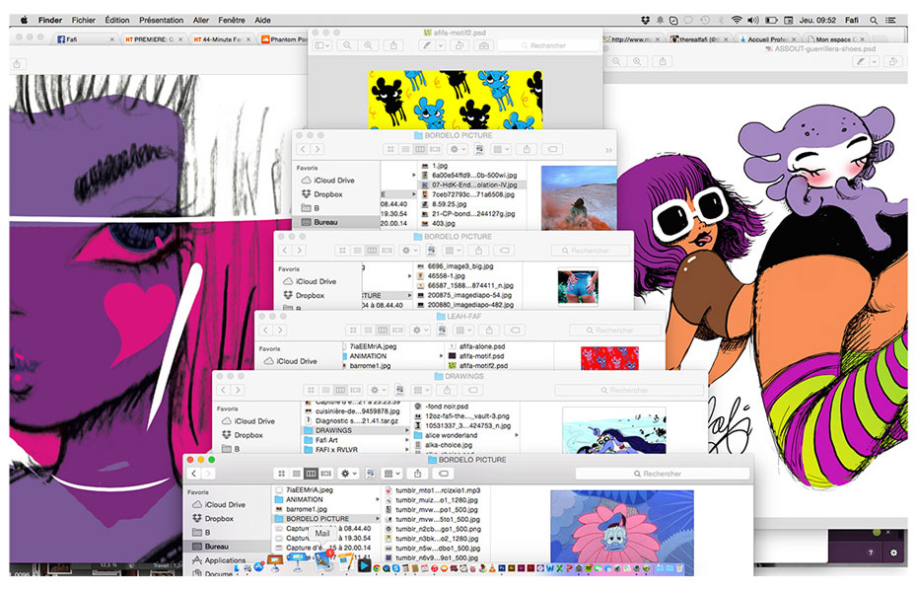Open markup toolbox in afifa-motif2.psd window
The height and width of the screenshot is (592, 917).
coord(484,45)
